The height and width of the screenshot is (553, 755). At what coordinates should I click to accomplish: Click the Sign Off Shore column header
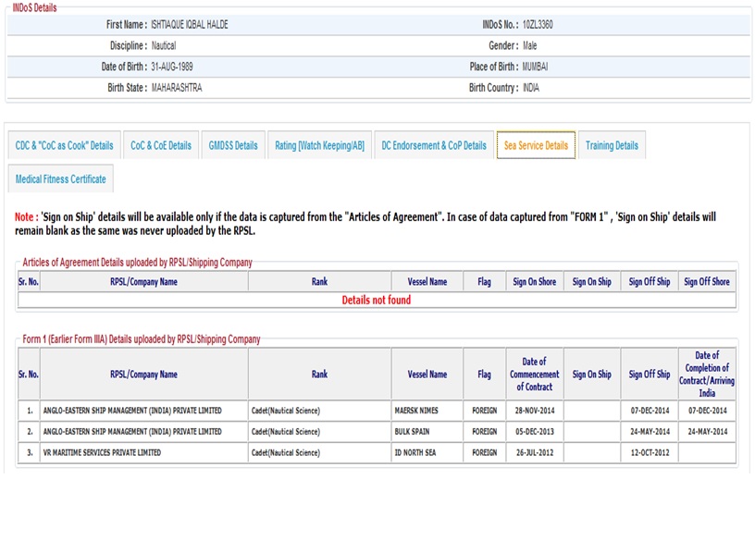tap(706, 282)
